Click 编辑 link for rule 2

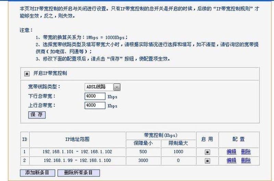[232, 160]
